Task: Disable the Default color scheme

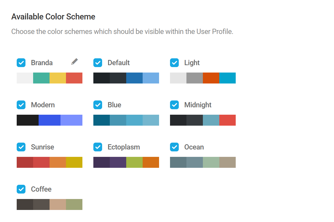Action: click(x=97, y=63)
